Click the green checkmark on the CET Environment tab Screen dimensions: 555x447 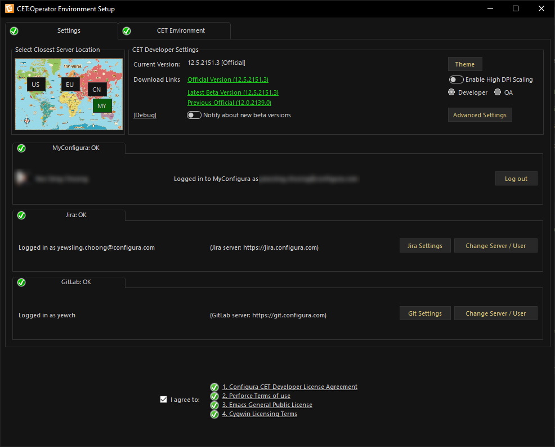click(x=127, y=31)
